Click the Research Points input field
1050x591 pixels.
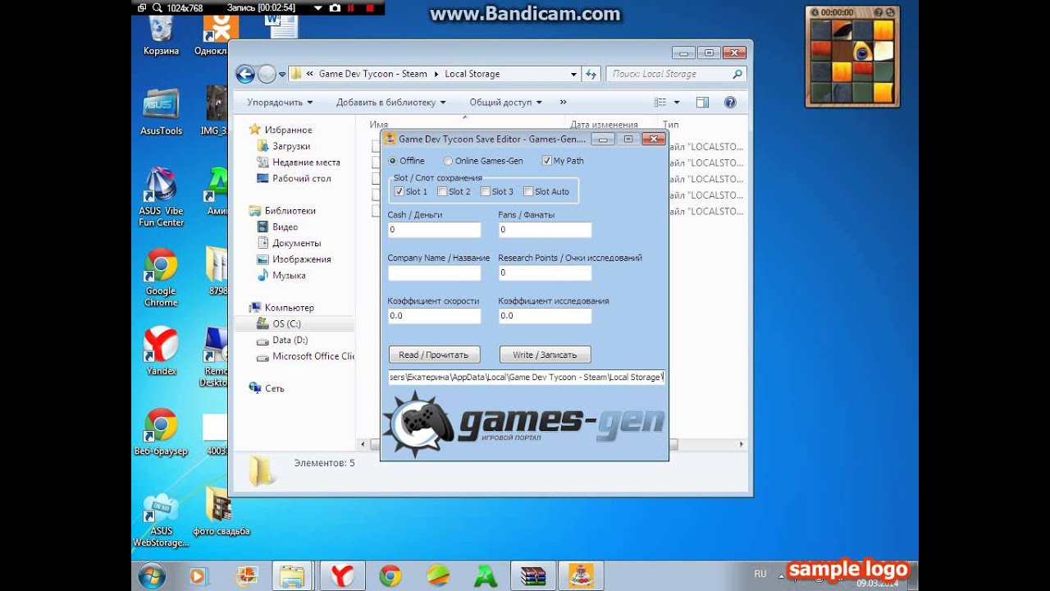coord(545,273)
